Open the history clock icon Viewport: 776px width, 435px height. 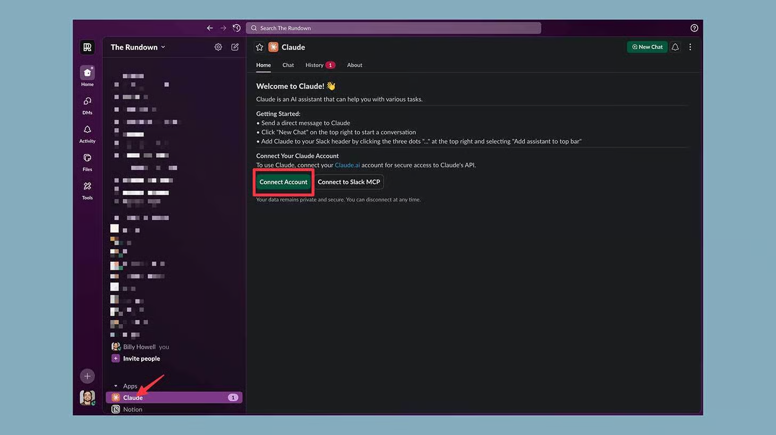pos(237,28)
